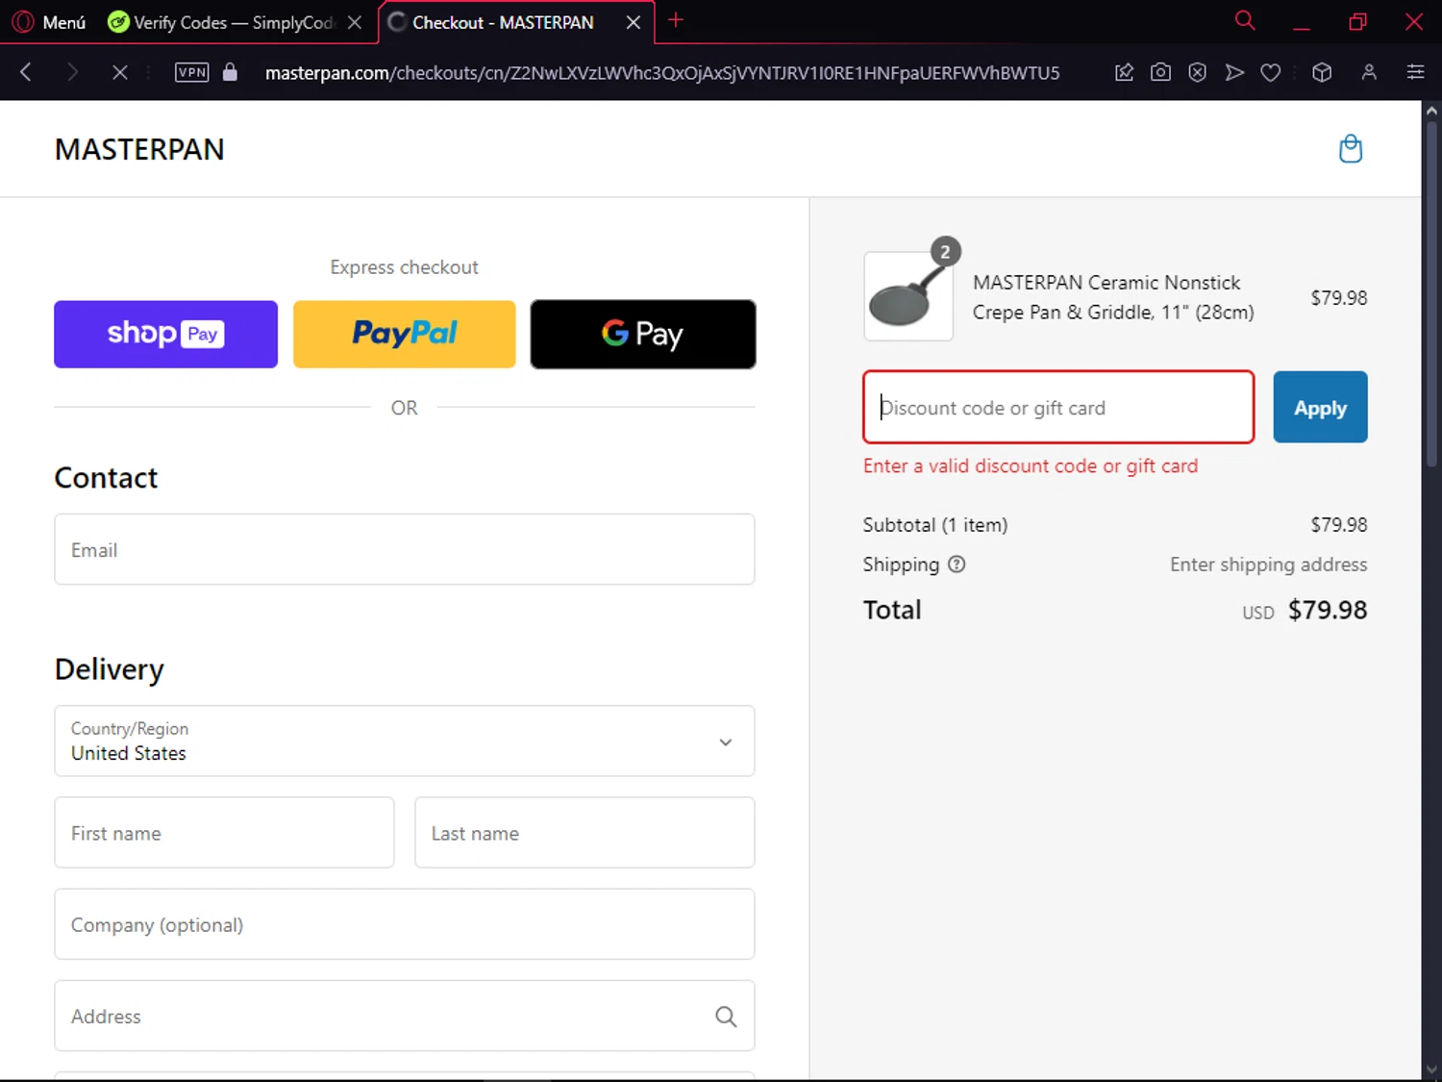
Task: Switch to Verify Codes SimplyCodes tab
Action: (221, 22)
